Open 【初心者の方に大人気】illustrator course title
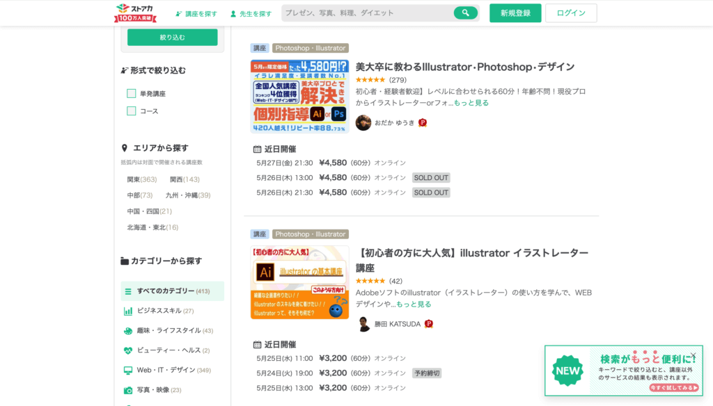 tap(472, 260)
